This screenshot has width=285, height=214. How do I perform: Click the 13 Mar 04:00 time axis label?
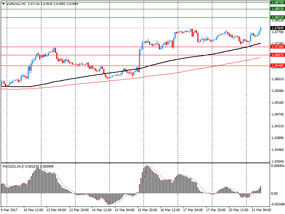pos(56,210)
